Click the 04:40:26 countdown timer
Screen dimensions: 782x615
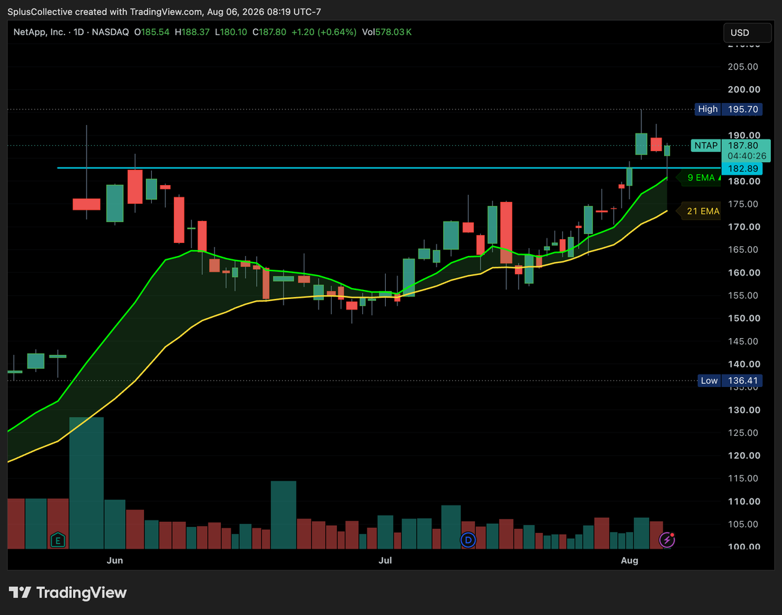pos(746,156)
